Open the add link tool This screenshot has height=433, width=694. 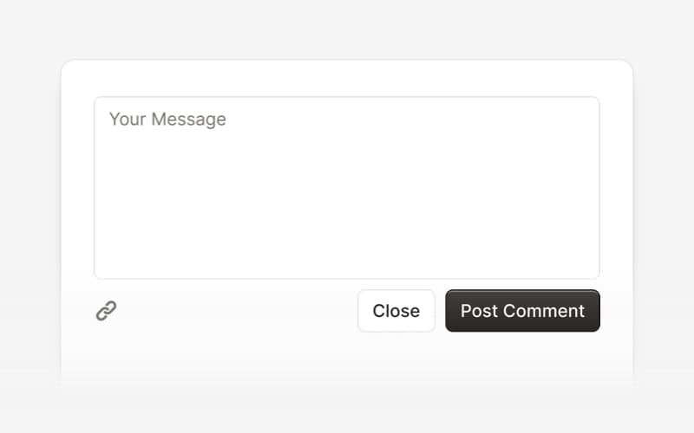coord(106,311)
